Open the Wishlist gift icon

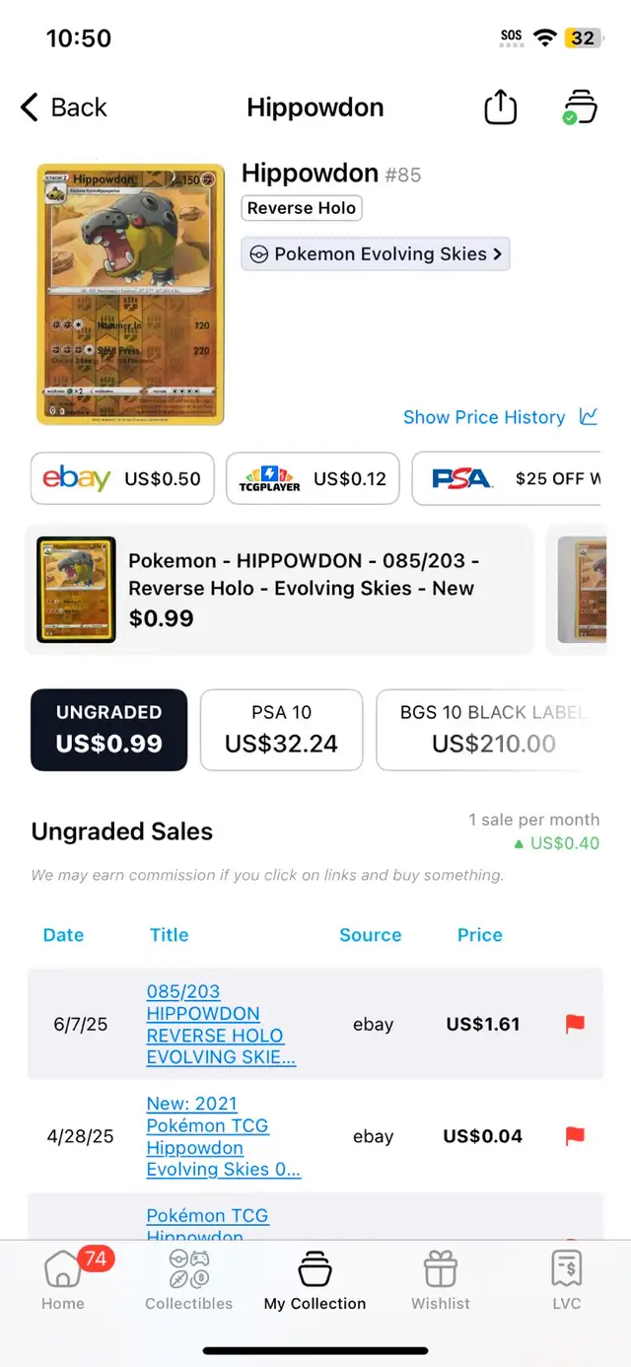[x=441, y=1268]
